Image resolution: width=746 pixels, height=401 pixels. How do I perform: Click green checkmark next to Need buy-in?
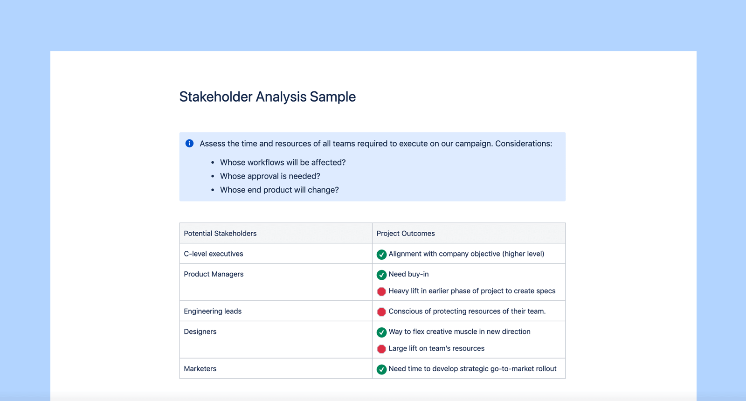point(381,275)
